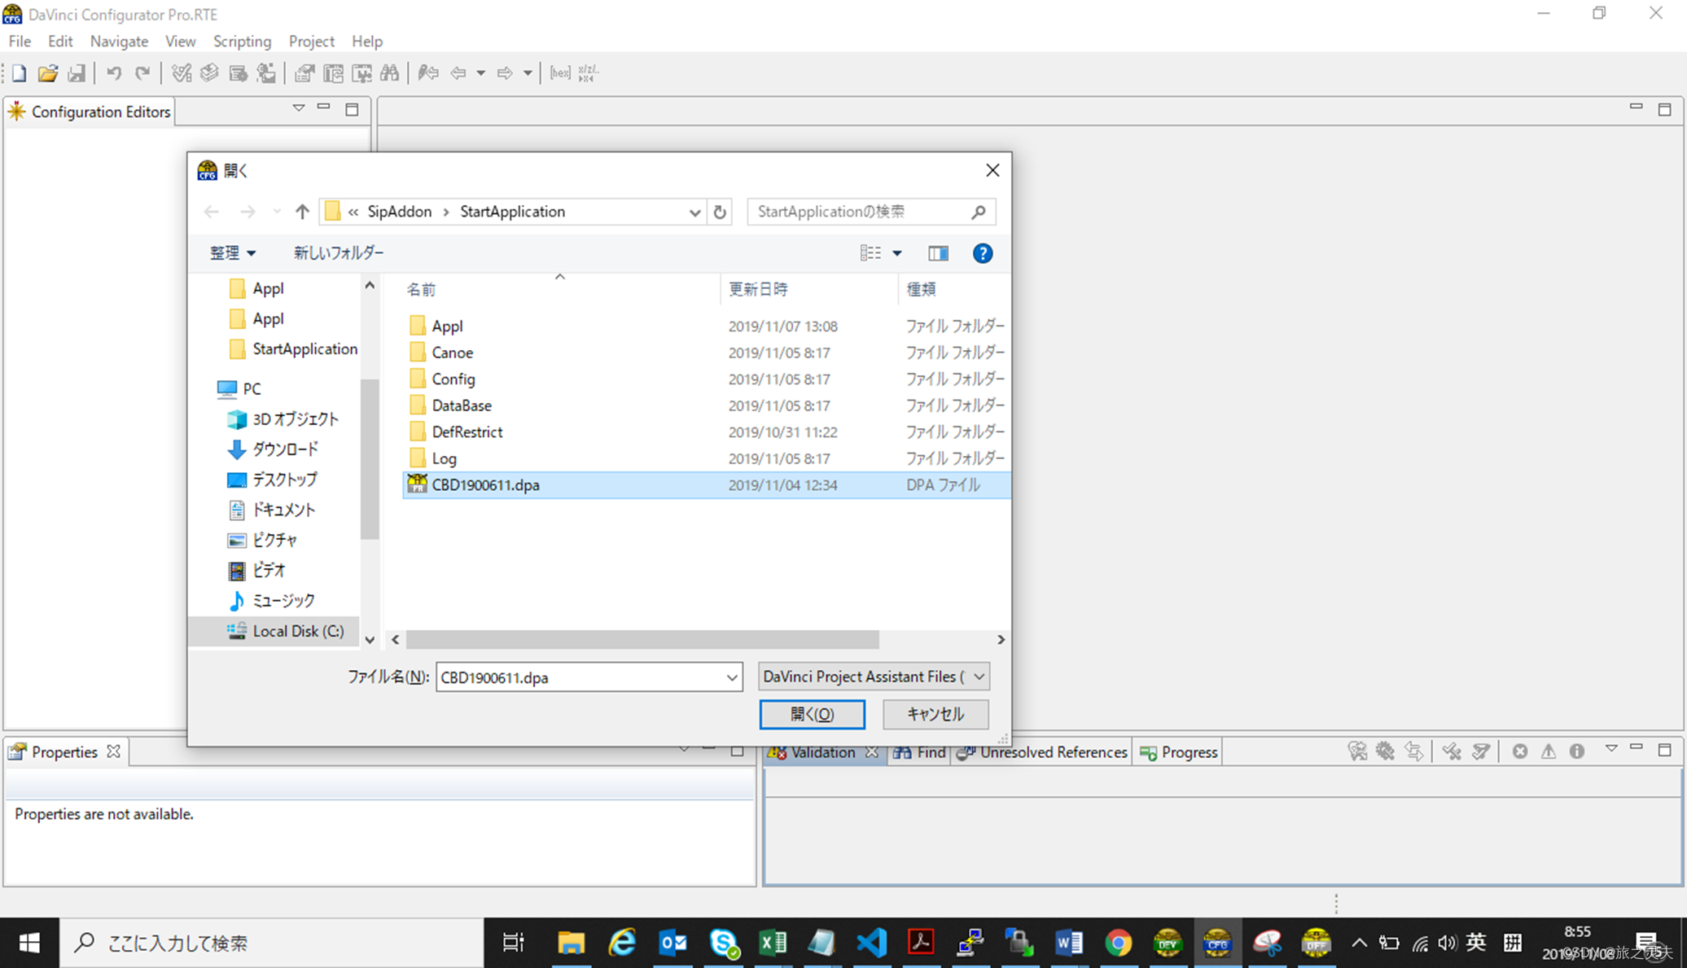
Task: Open the Scripting menu
Action: pos(242,41)
